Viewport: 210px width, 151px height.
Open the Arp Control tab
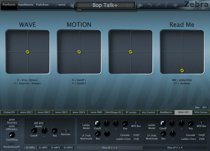click(x=148, y=112)
